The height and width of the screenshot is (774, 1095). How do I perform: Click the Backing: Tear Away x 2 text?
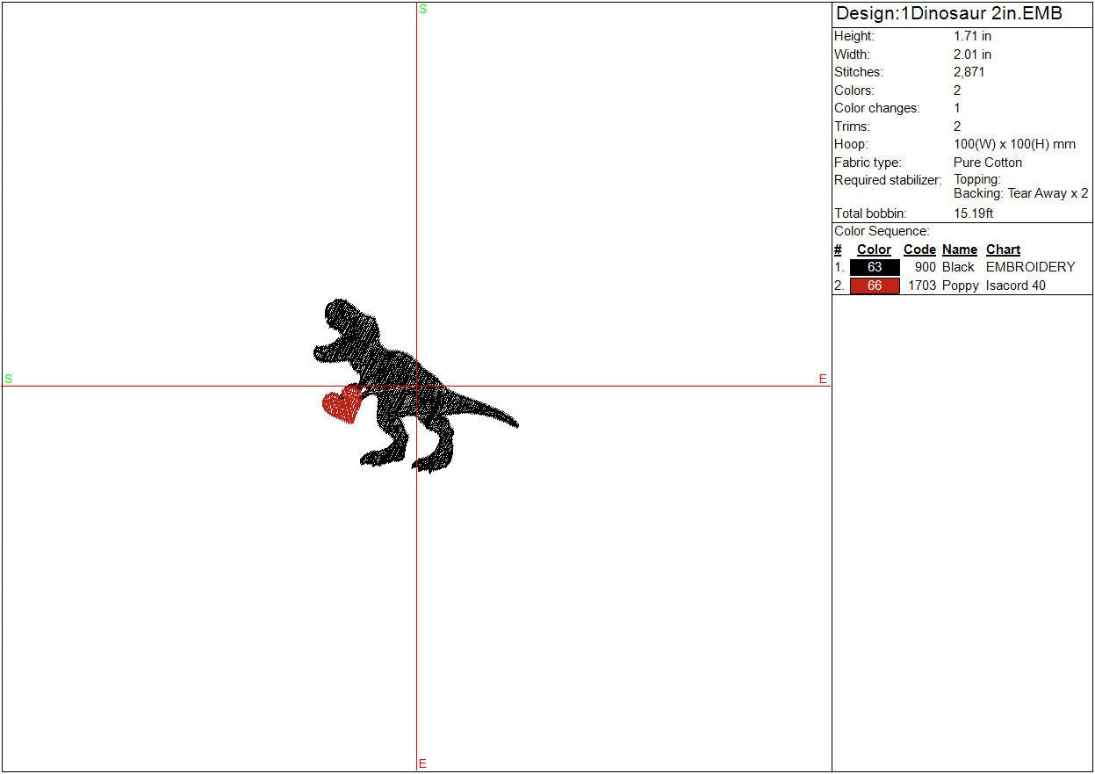coord(1020,193)
